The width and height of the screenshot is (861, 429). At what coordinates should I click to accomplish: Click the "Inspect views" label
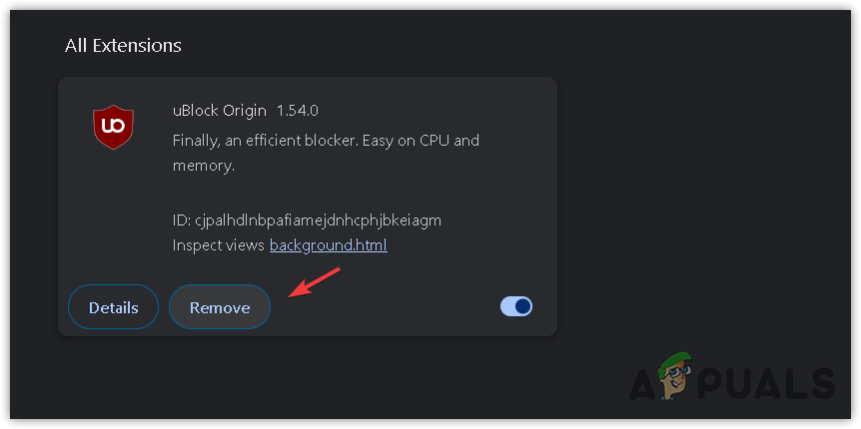tap(218, 244)
